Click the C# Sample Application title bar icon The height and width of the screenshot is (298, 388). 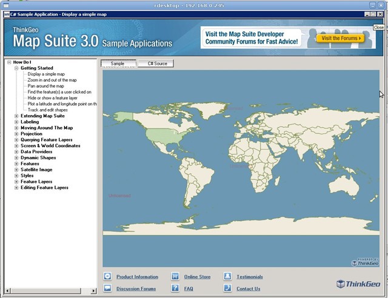tap(7, 15)
